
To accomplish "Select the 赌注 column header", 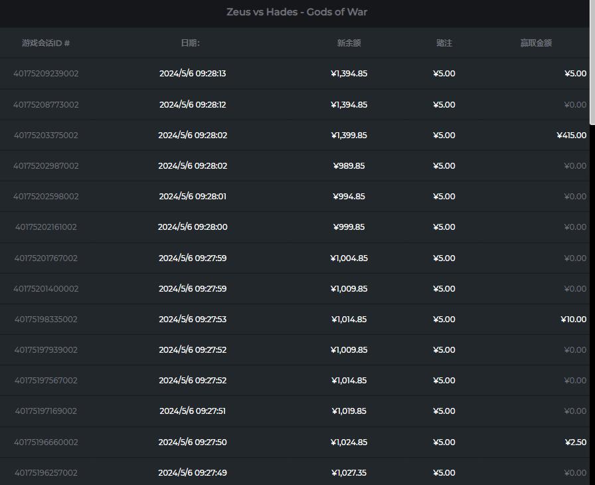I will [444, 43].
